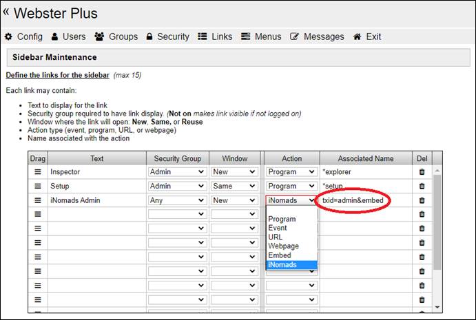Open the Users menu
Screen dimensions: 476x320
pyautogui.click(x=68, y=36)
